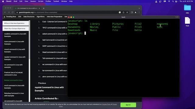This screenshot has height=109, width=195.
Task: Open the Trending Now nav item
Action: point(11,17)
